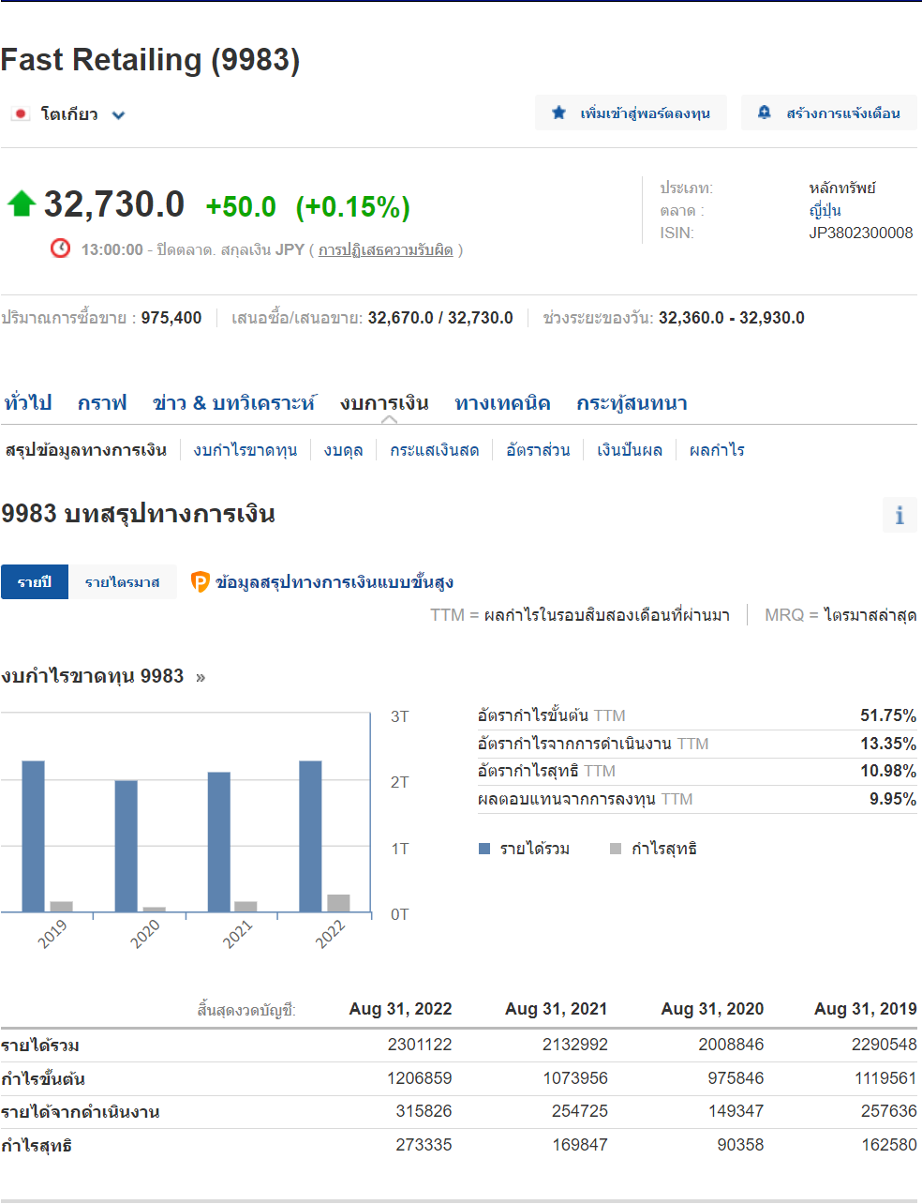Select the รายปี annual toggle
Image resolution: width=922 pixels, height=1204 pixels.
35,582
